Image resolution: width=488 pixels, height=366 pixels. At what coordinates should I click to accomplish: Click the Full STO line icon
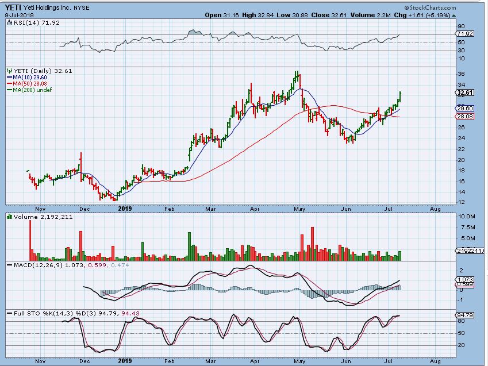(x=9, y=313)
